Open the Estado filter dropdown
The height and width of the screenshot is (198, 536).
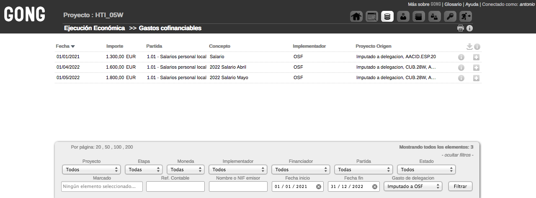click(426, 170)
